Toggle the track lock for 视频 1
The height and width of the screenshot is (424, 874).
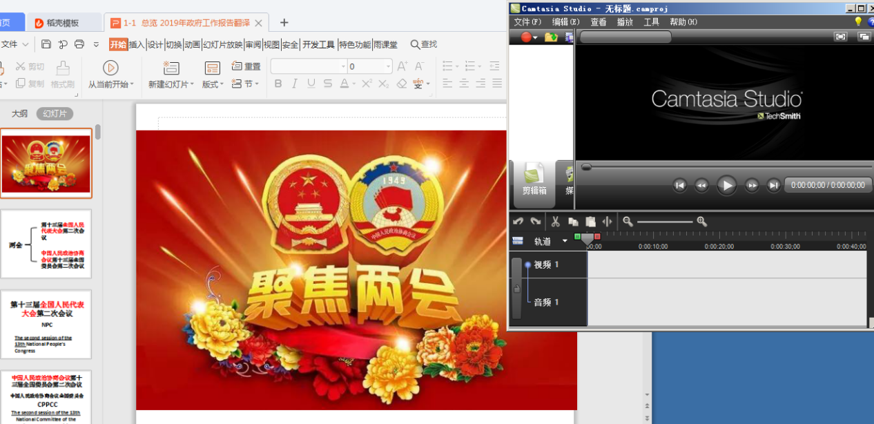(x=516, y=289)
